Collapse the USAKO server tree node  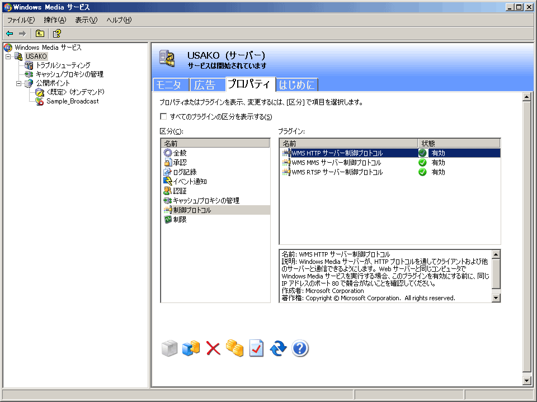(8, 56)
